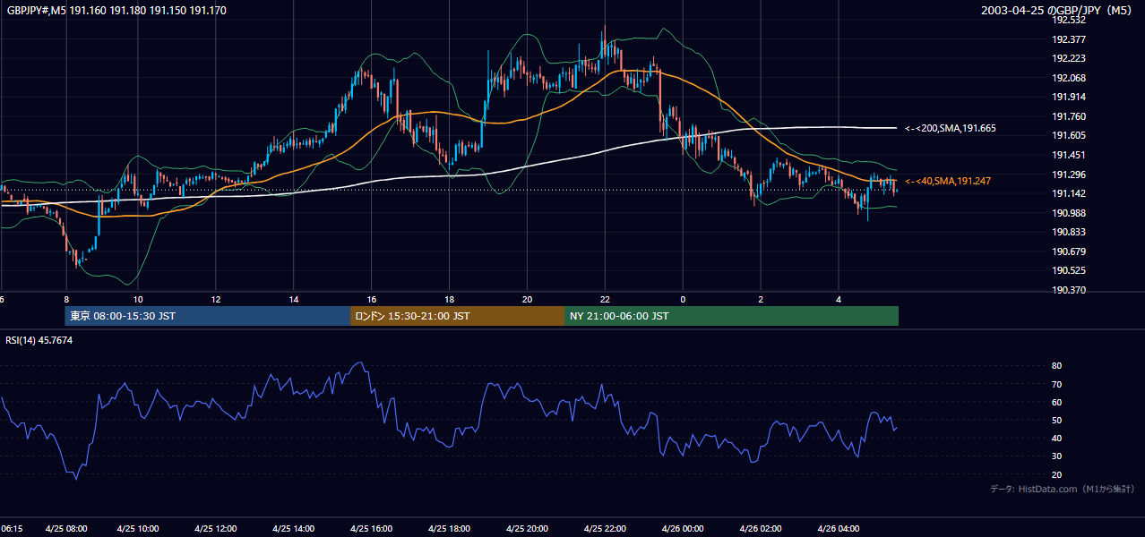Click price axis value 191.296
The height and width of the screenshot is (537, 1145).
1069,175
